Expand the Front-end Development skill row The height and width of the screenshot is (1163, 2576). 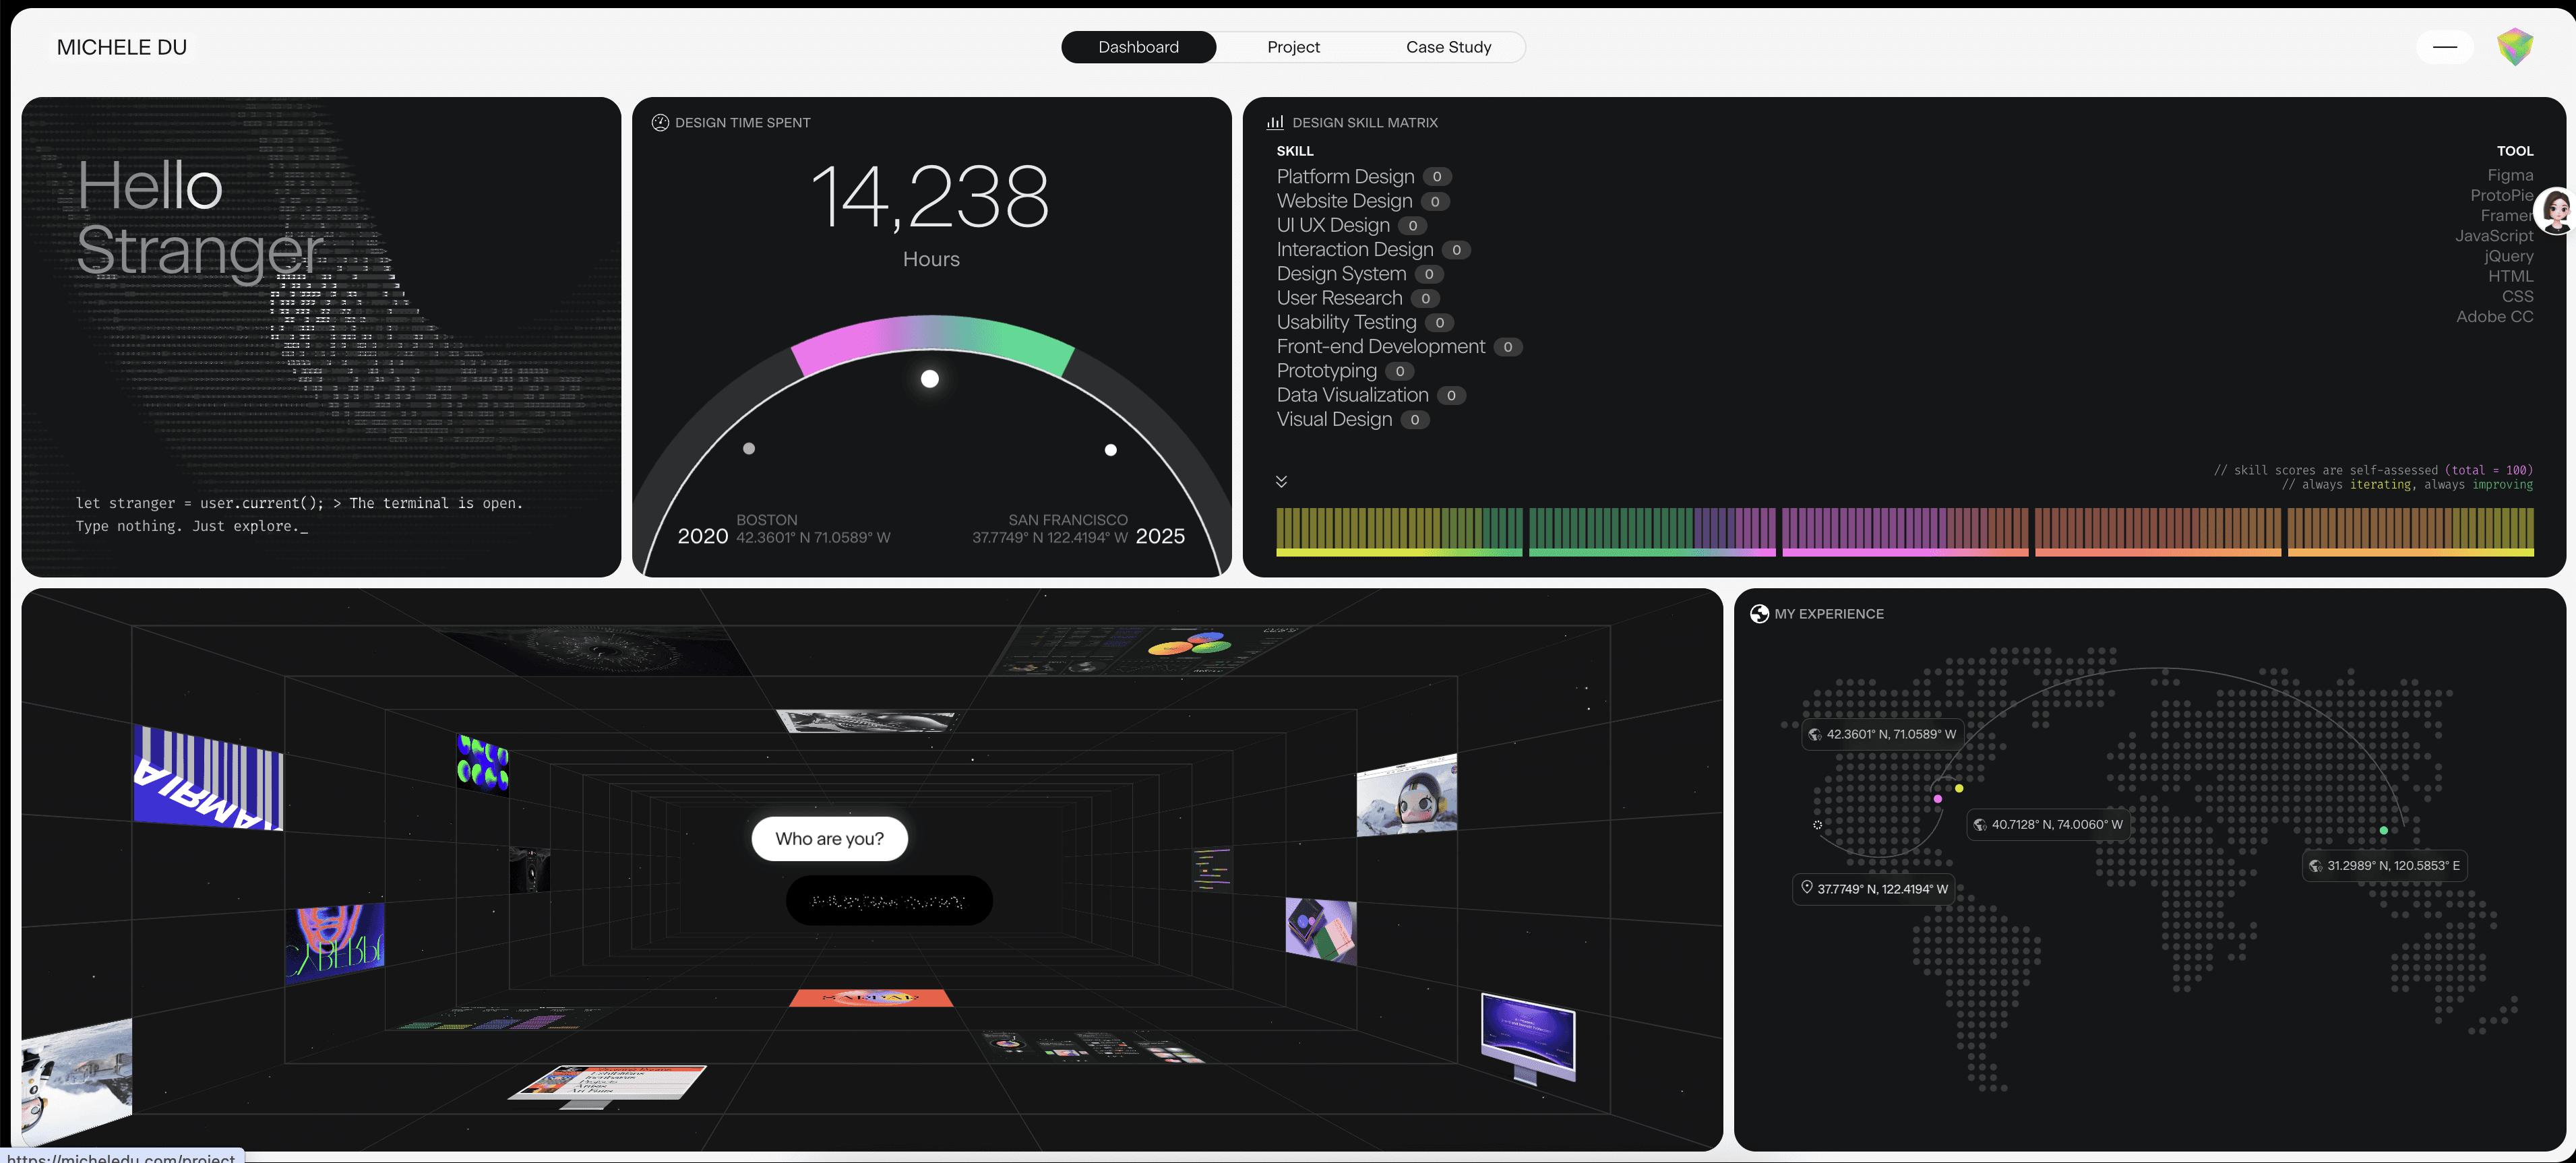pyautogui.click(x=1380, y=346)
